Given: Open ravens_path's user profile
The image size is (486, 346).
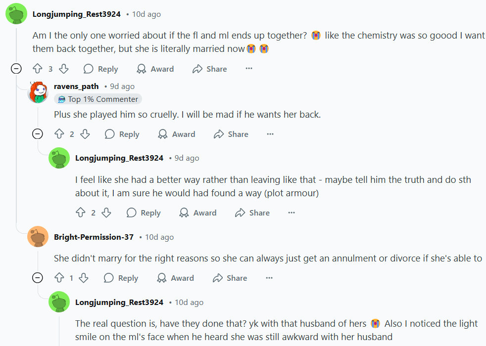Looking at the screenshot, I should point(76,86).
